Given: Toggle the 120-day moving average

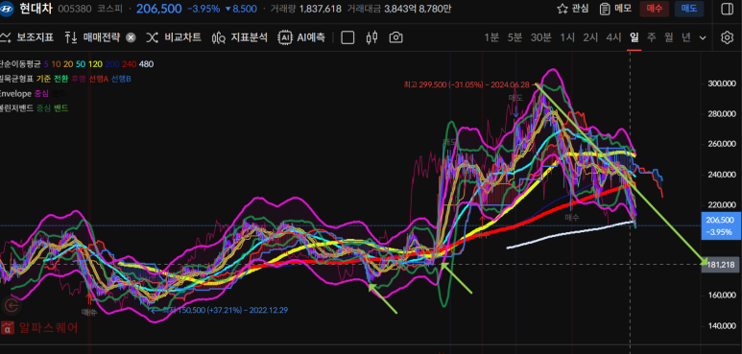Looking at the screenshot, I should coord(95,64).
